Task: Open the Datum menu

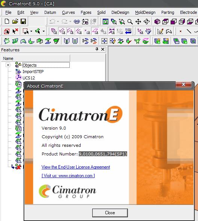Action: pos(50,12)
